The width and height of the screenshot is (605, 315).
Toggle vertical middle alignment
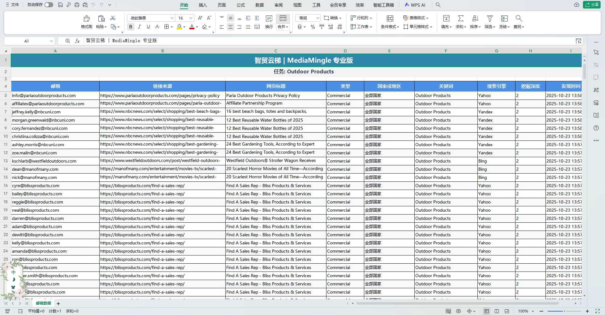click(231, 18)
